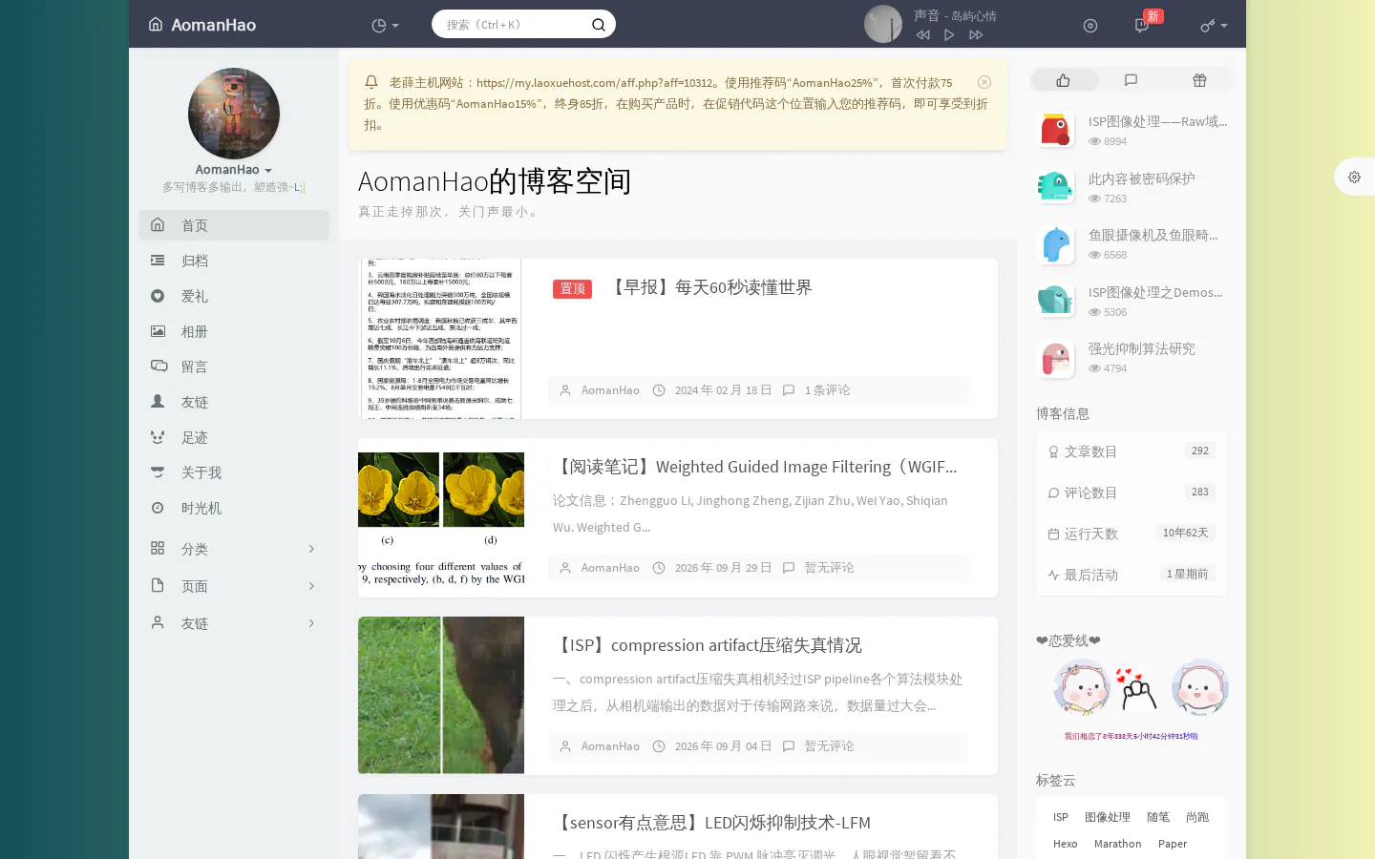Screen dimensions: 1375x859
Task: Open compression artifact压缩失真情况 post
Action: click(x=708, y=645)
